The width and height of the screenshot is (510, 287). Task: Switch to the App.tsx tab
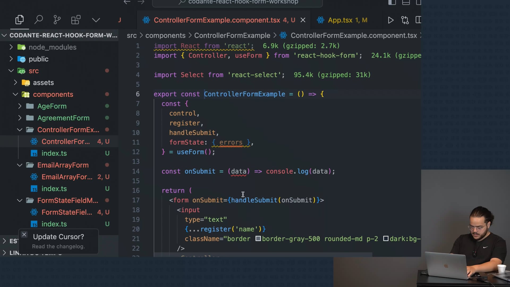point(340,20)
